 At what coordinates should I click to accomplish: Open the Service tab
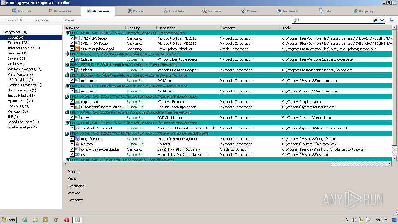coord(211,11)
